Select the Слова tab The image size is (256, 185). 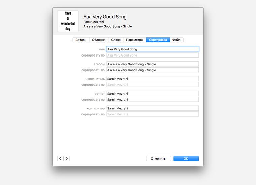coord(116,40)
